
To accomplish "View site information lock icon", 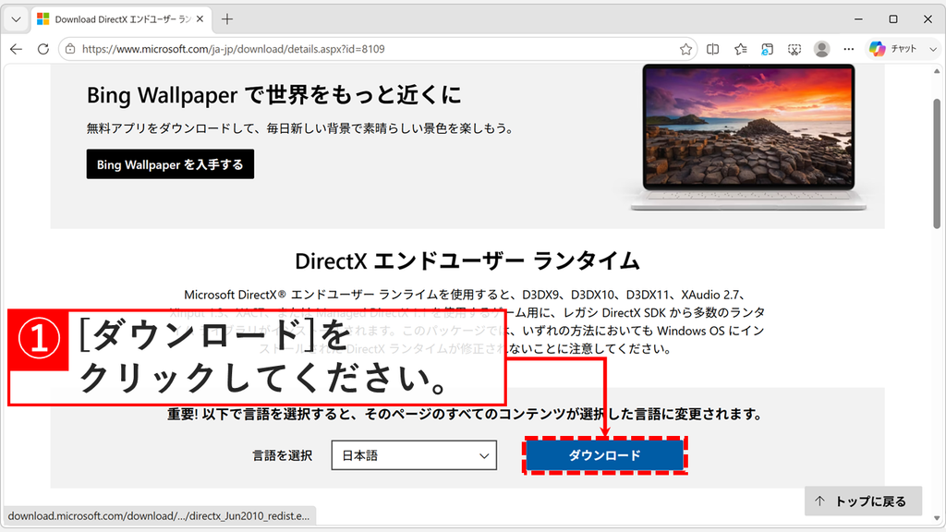I will tap(70, 49).
